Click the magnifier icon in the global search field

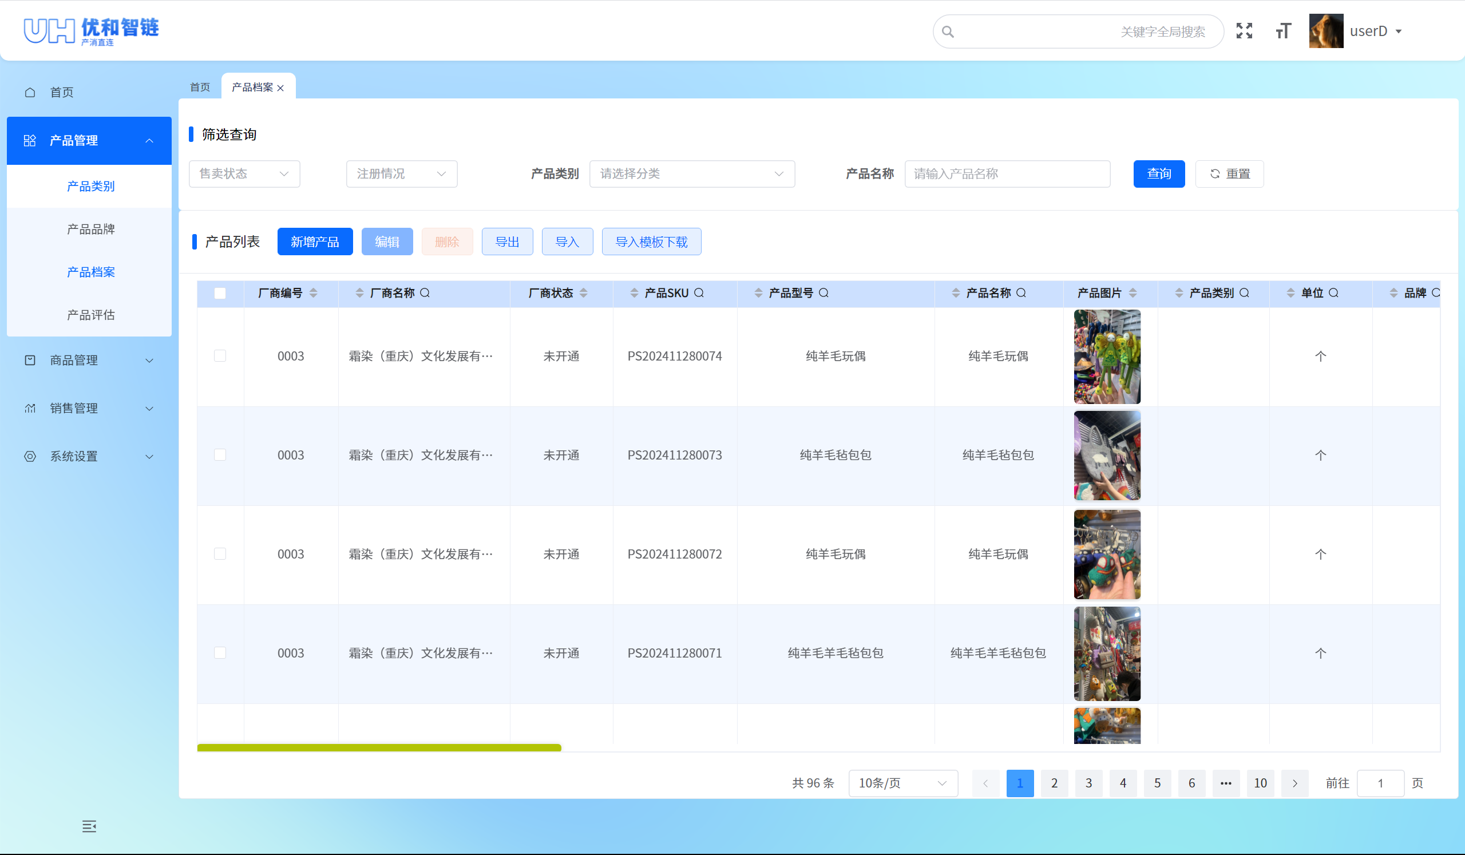click(948, 31)
